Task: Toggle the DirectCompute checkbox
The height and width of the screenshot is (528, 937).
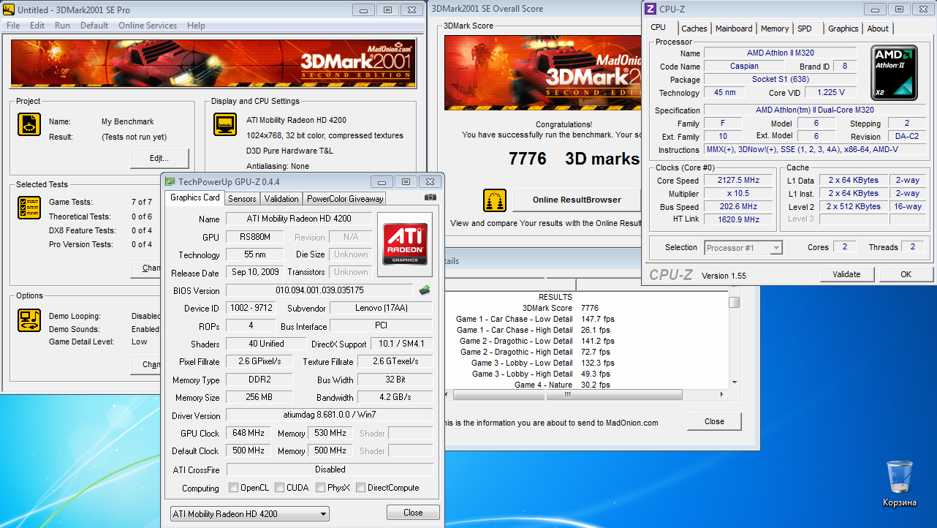Action: [360, 488]
